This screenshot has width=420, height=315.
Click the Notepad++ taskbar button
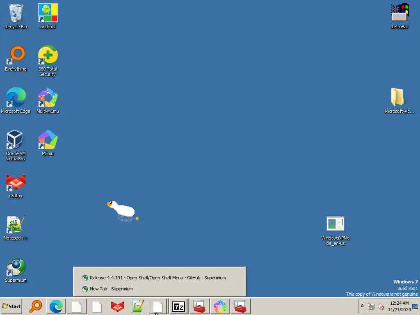pos(138,306)
